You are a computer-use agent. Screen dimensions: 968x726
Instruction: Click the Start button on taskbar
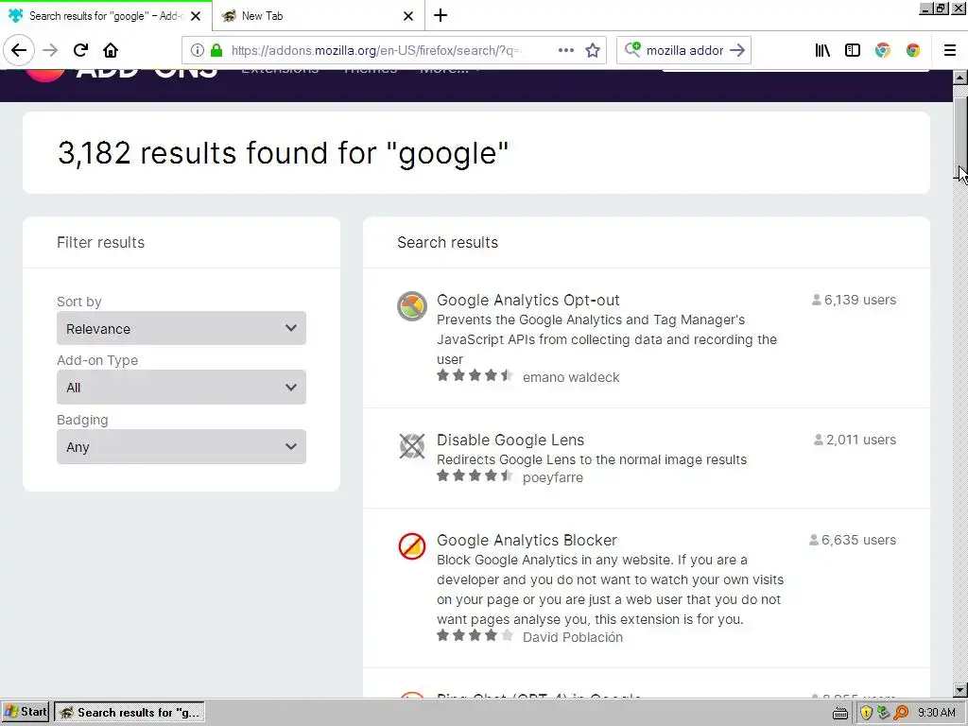click(x=26, y=713)
